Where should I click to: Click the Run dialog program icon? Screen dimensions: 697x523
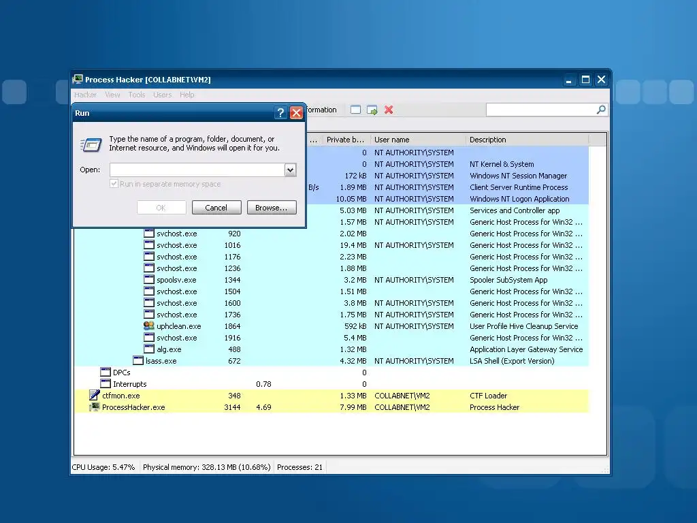click(x=91, y=144)
